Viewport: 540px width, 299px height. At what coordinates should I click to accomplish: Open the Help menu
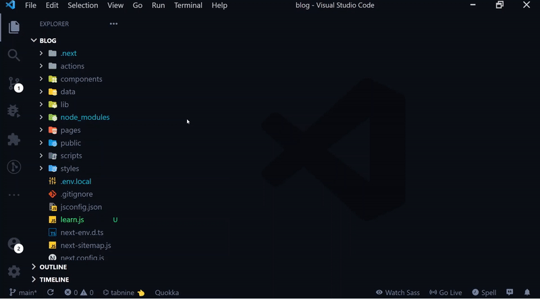coord(219,5)
